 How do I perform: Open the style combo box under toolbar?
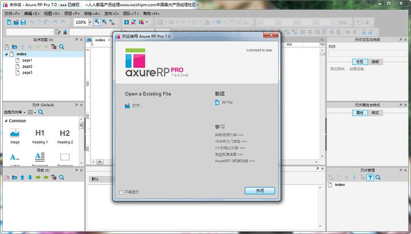pos(30,32)
